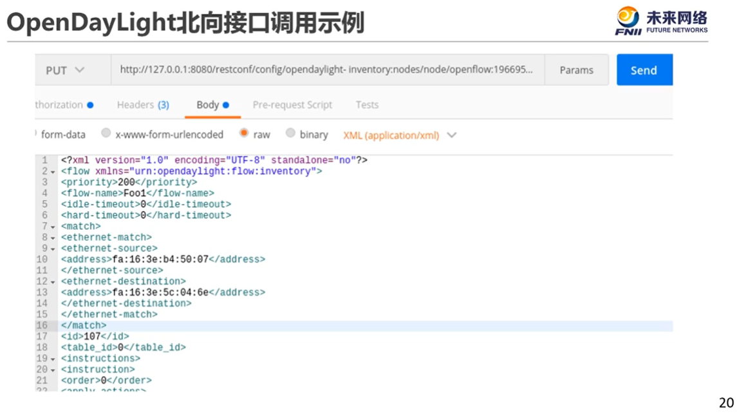737x416 pixels.
Task: Select the binary body radio button
Action: click(x=290, y=133)
